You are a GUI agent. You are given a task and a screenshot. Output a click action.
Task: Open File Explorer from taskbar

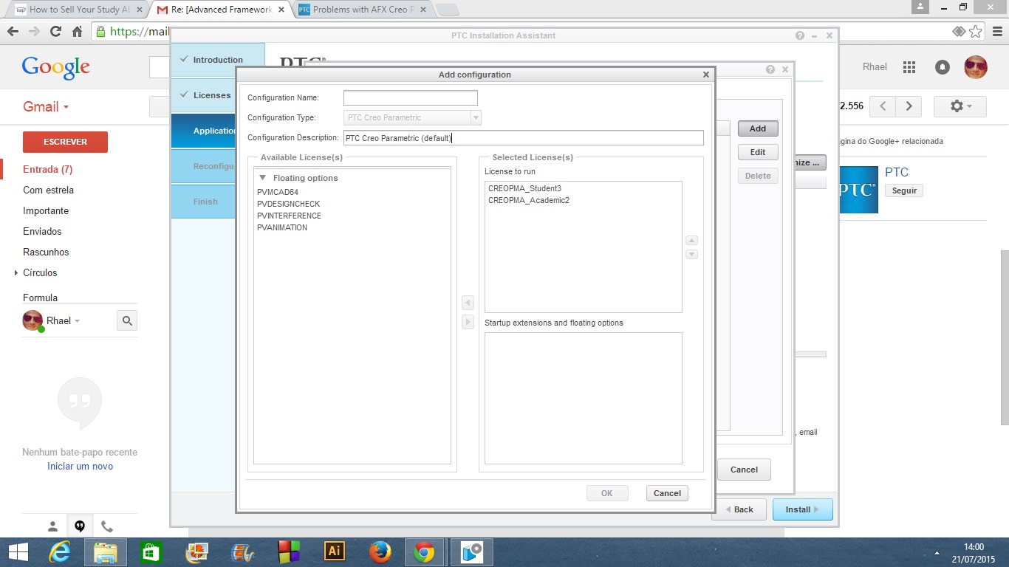[x=106, y=552]
